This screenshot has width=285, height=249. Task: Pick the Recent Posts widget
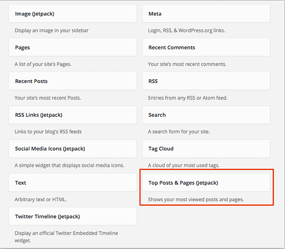(73, 81)
